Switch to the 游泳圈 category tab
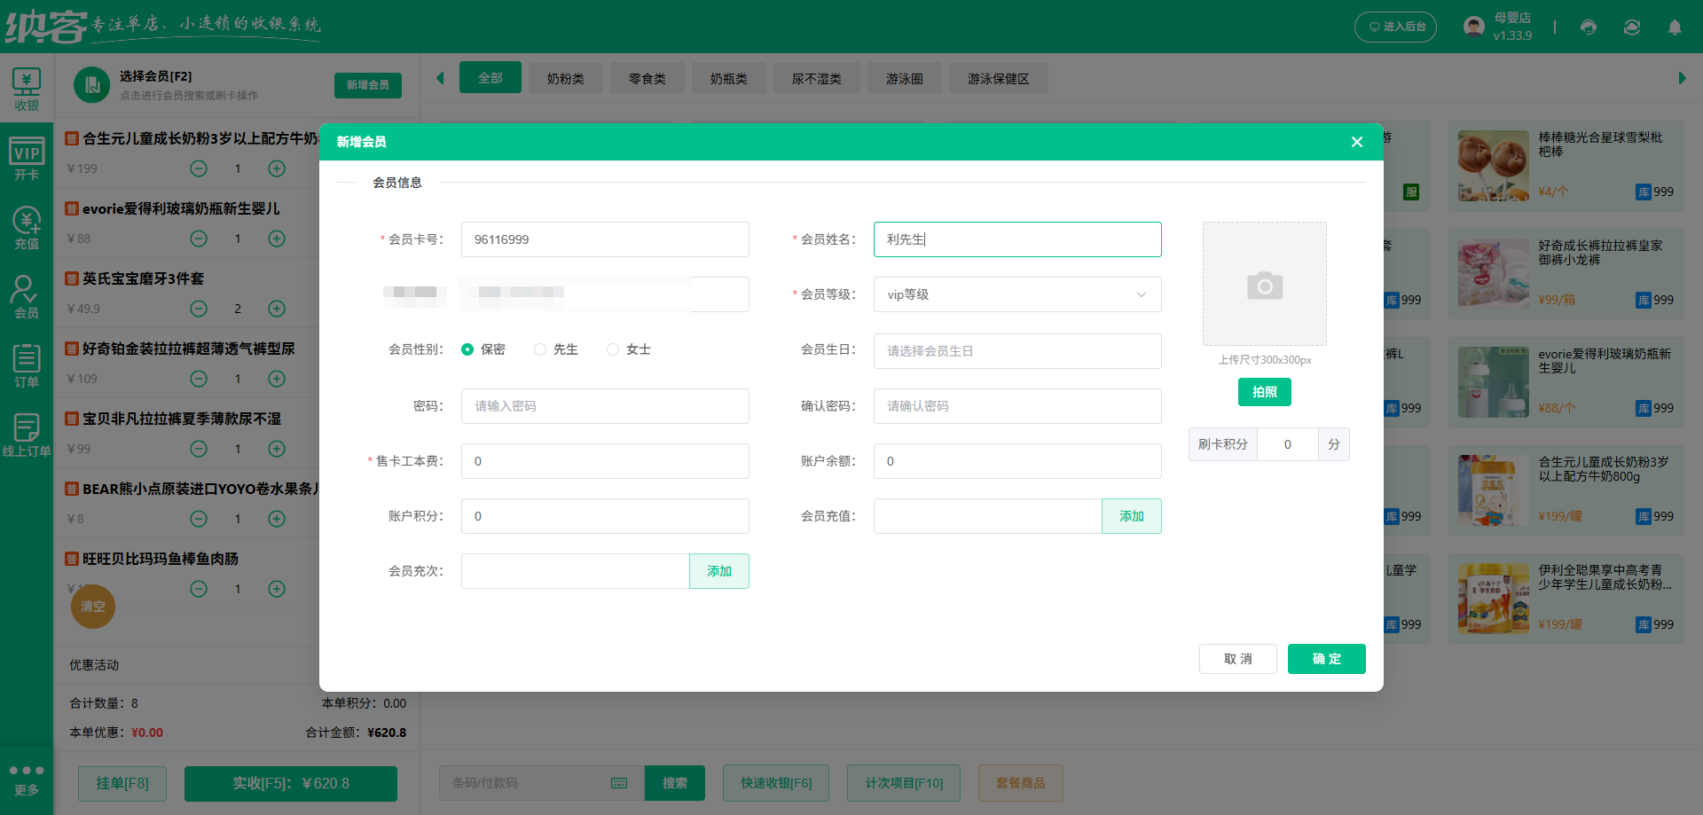Viewport: 1703px width, 815px height. (x=904, y=78)
